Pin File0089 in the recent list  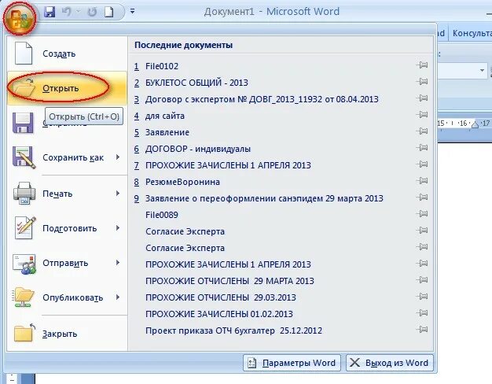[422, 214]
